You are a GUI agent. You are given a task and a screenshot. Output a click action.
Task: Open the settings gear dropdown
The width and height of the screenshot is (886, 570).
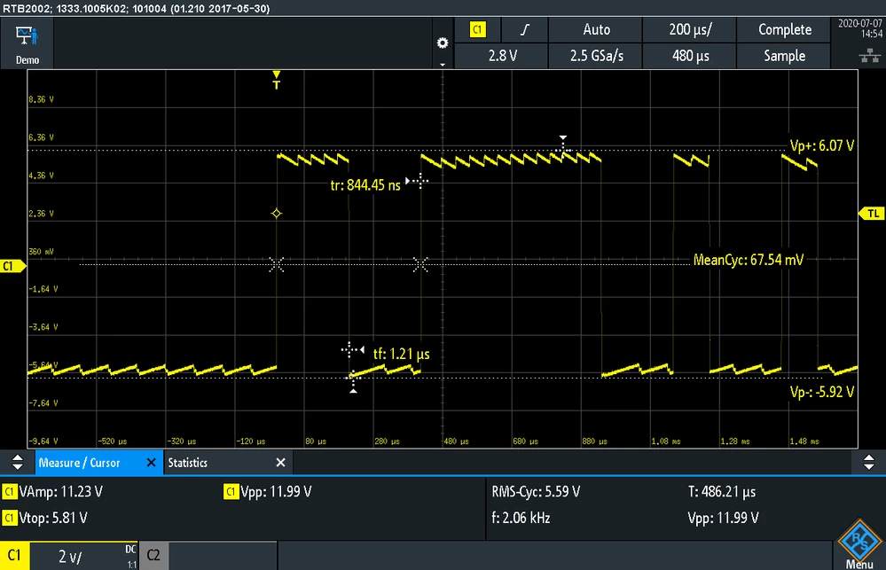[x=443, y=44]
